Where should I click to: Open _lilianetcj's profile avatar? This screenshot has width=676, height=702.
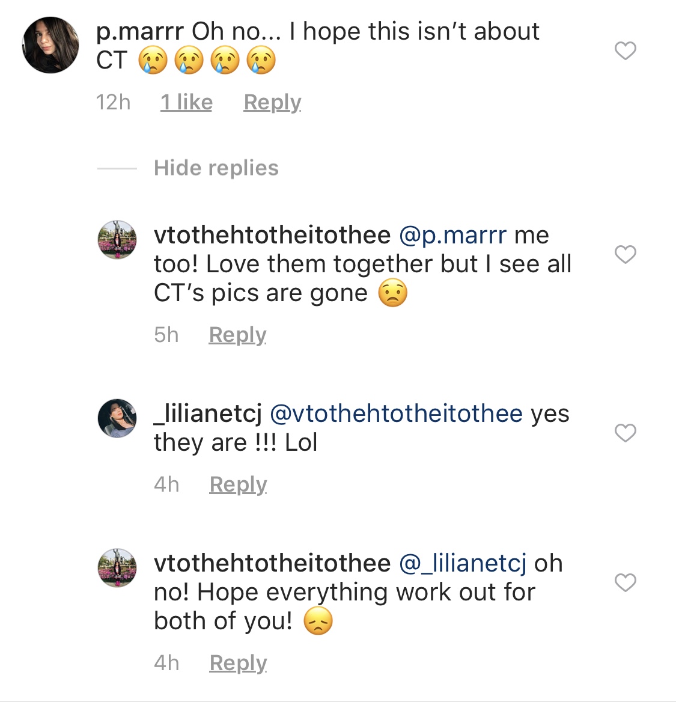point(117,418)
